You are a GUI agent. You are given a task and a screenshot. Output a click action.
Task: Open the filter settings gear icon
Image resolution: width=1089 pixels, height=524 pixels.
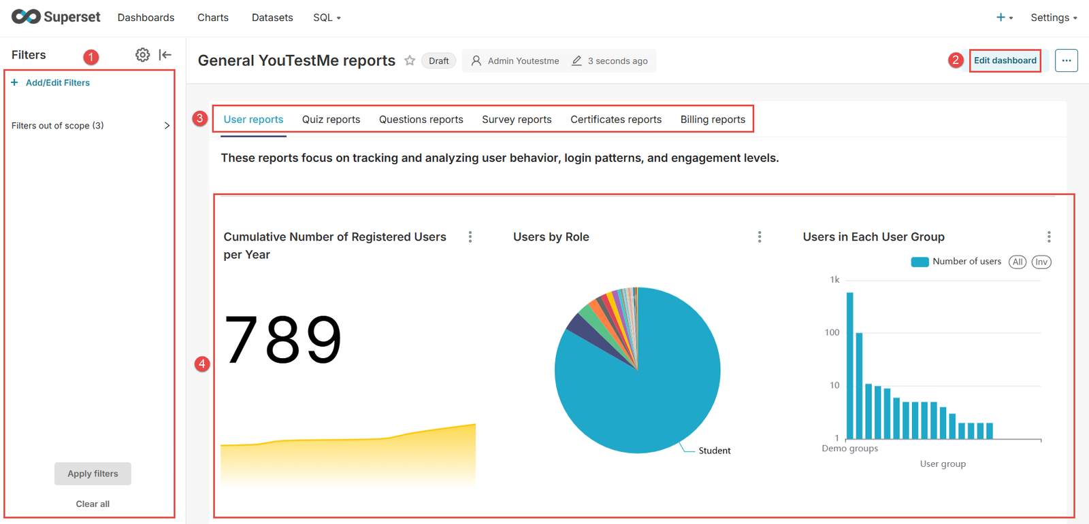click(142, 55)
